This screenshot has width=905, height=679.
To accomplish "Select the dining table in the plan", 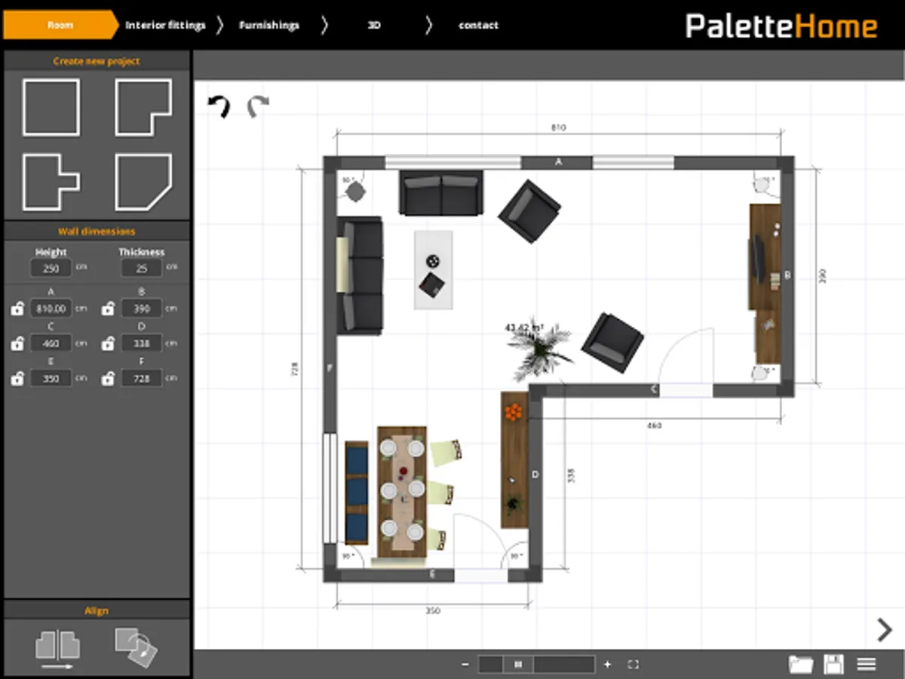I will (402, 492).
